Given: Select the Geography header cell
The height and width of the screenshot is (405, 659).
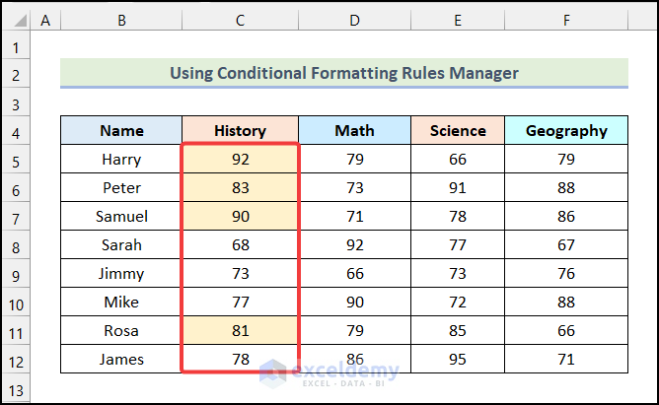Looking at the screenshot, I should tap(566, 130).
